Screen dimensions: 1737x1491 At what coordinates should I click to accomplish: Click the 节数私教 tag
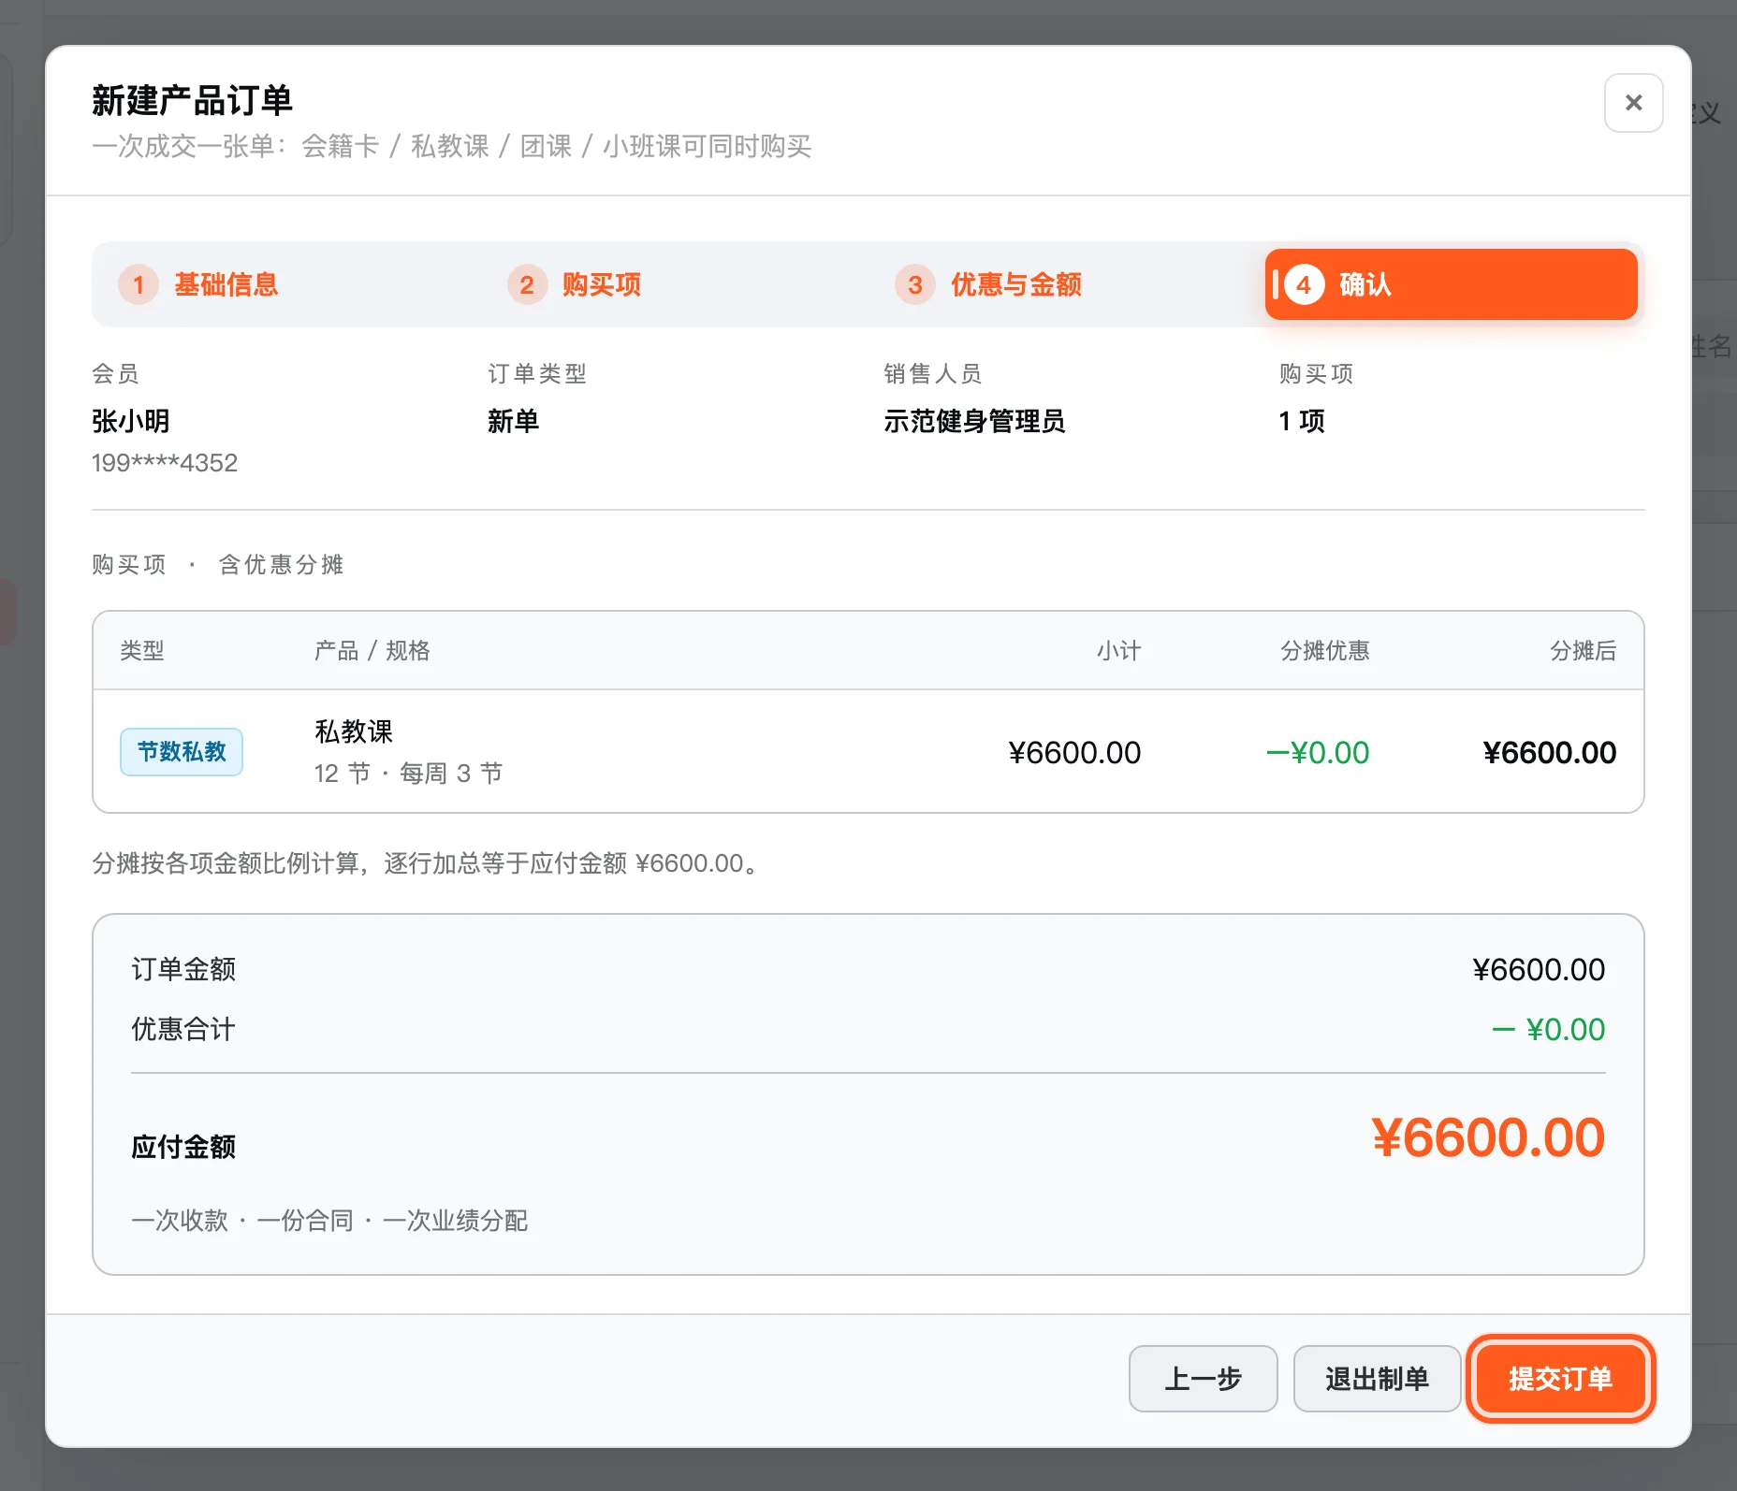(182, 752)
